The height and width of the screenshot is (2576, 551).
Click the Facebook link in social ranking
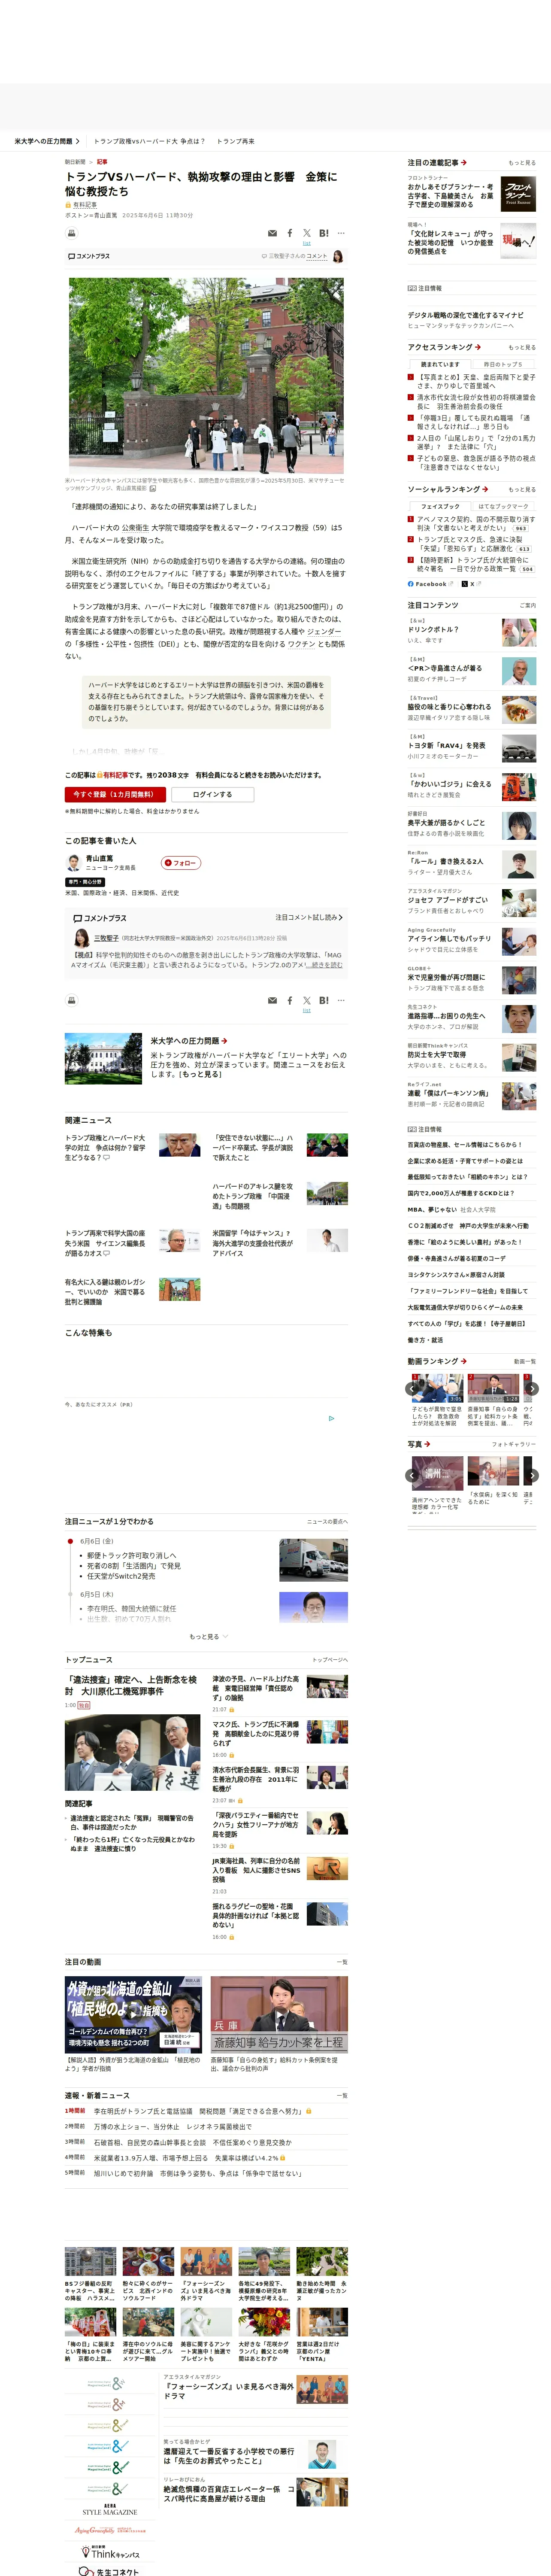point(430,584)
